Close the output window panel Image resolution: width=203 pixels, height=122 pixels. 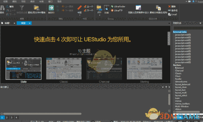169,87
